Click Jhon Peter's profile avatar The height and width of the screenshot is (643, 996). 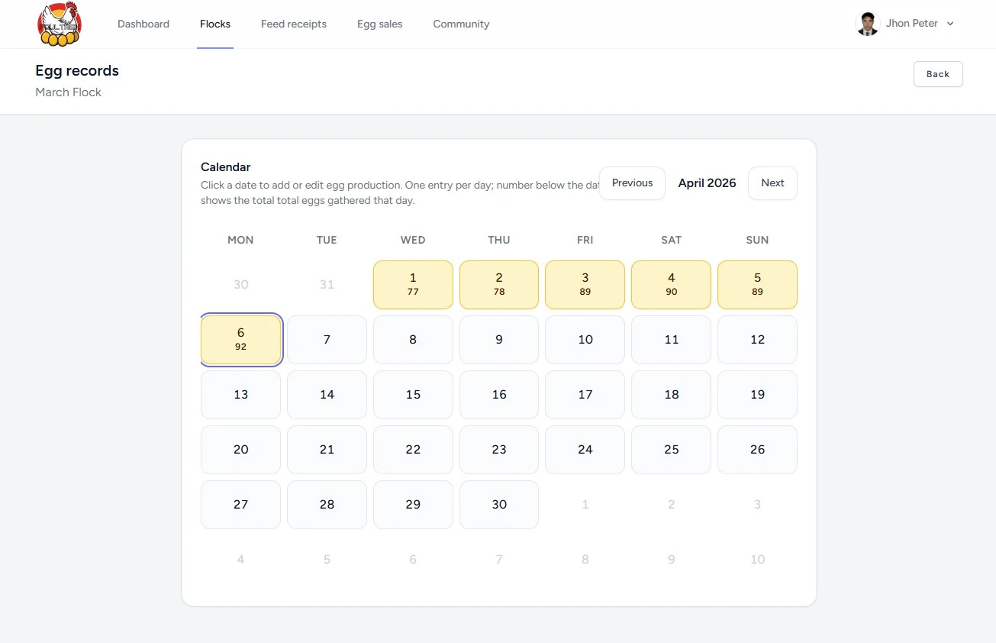tap(867, 24)
